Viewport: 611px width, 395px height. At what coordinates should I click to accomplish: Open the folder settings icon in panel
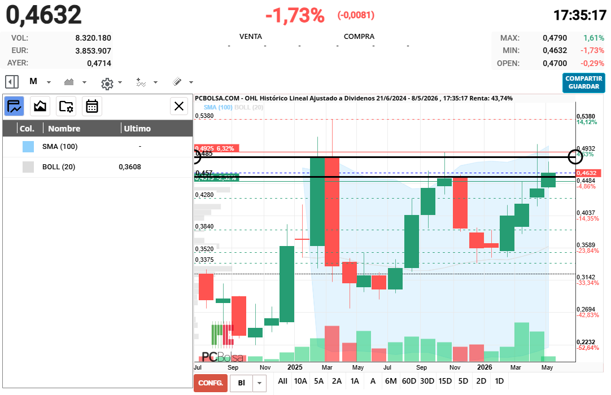[x=66, y=106]
